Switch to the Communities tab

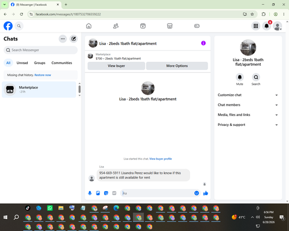(x=62, y=63)
